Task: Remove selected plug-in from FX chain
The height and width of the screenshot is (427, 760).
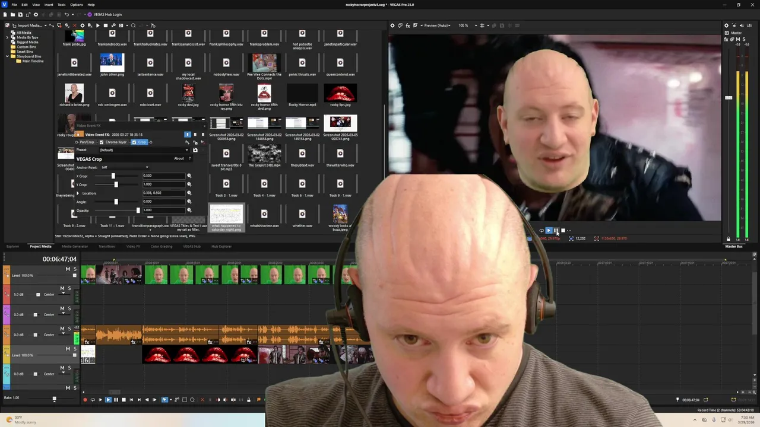Action: coord(202,142)
